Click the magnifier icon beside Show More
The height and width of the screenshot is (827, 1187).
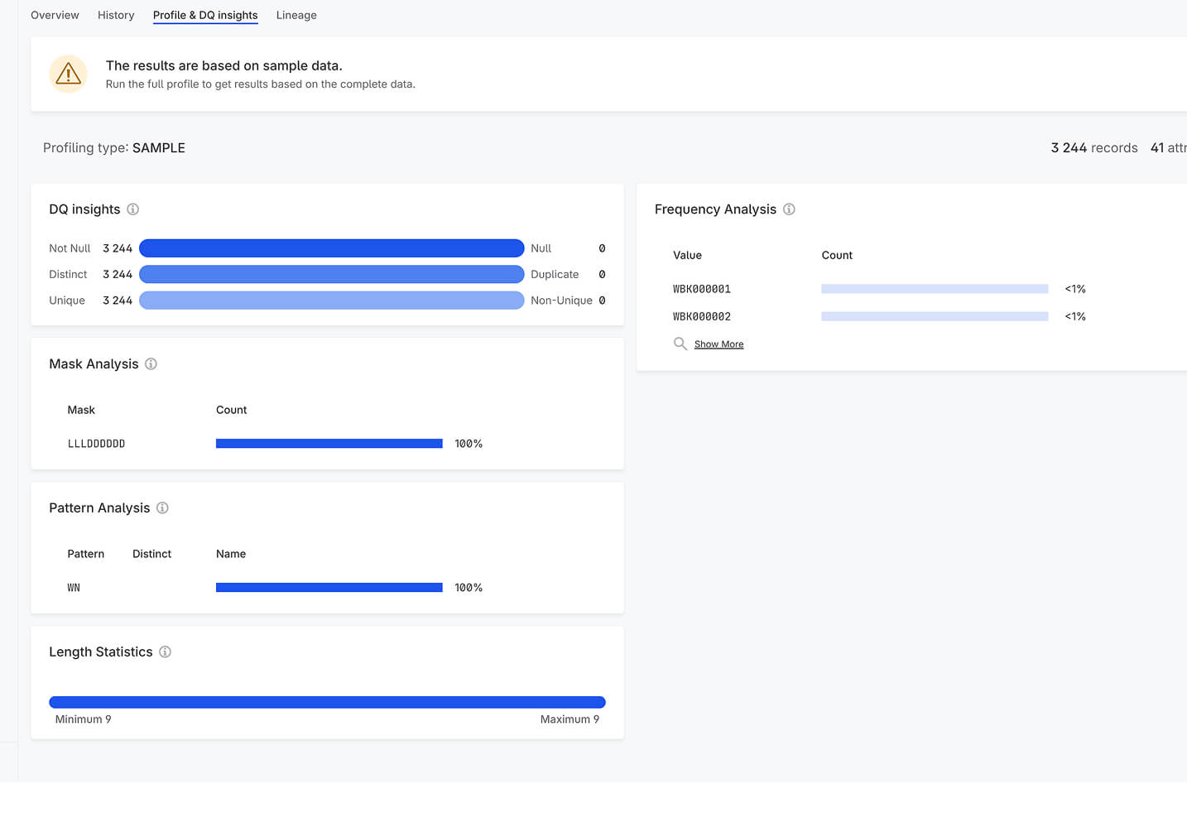click(680, 344)
